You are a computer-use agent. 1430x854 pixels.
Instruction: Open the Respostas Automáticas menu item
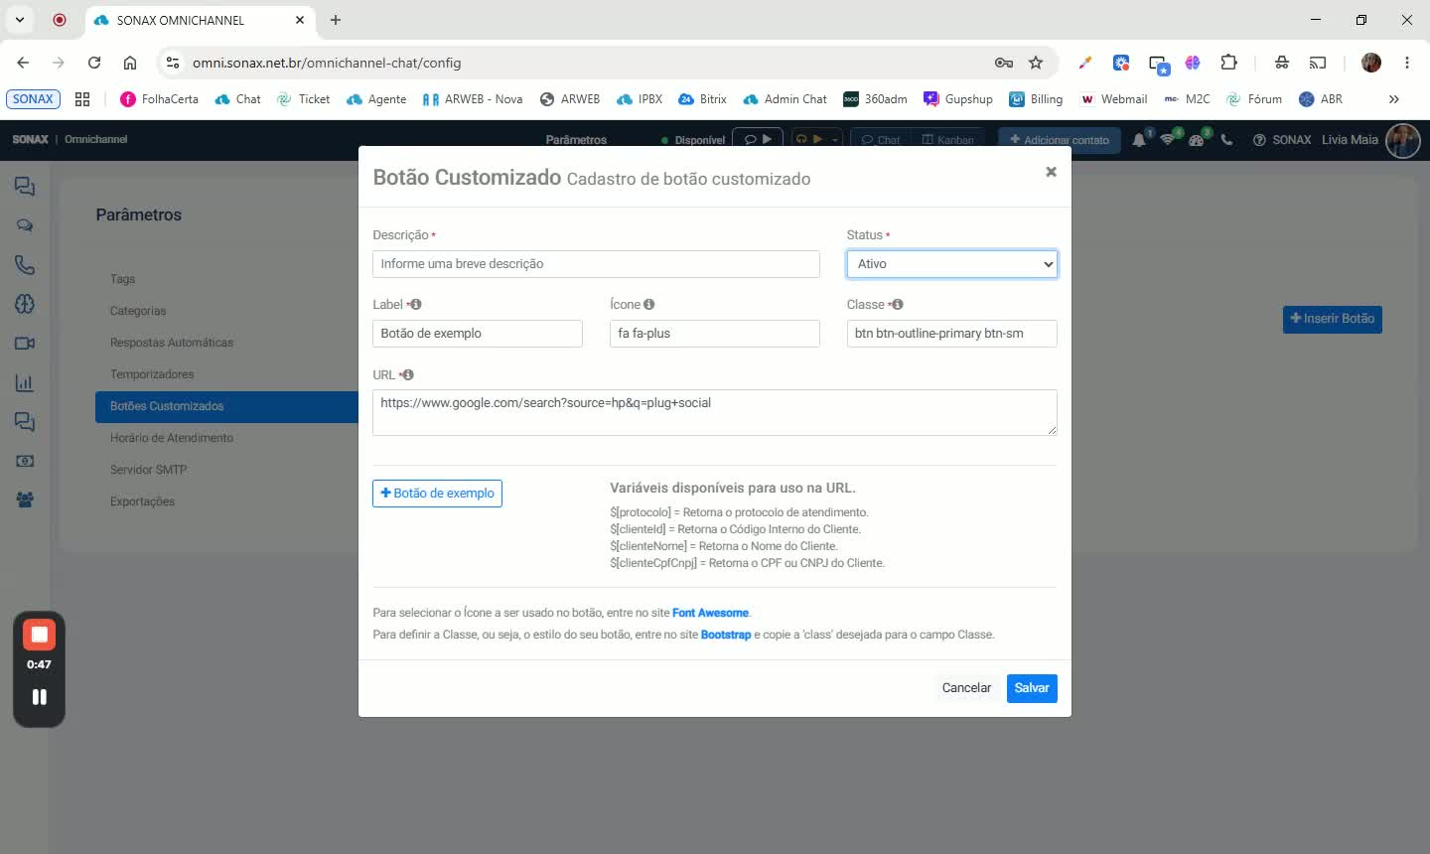pyautogui.click(x=172, y=343)
